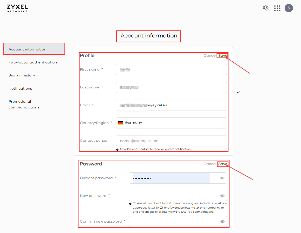
Task: Click the Germany flag icon
Action: click(x=120, y=123)
